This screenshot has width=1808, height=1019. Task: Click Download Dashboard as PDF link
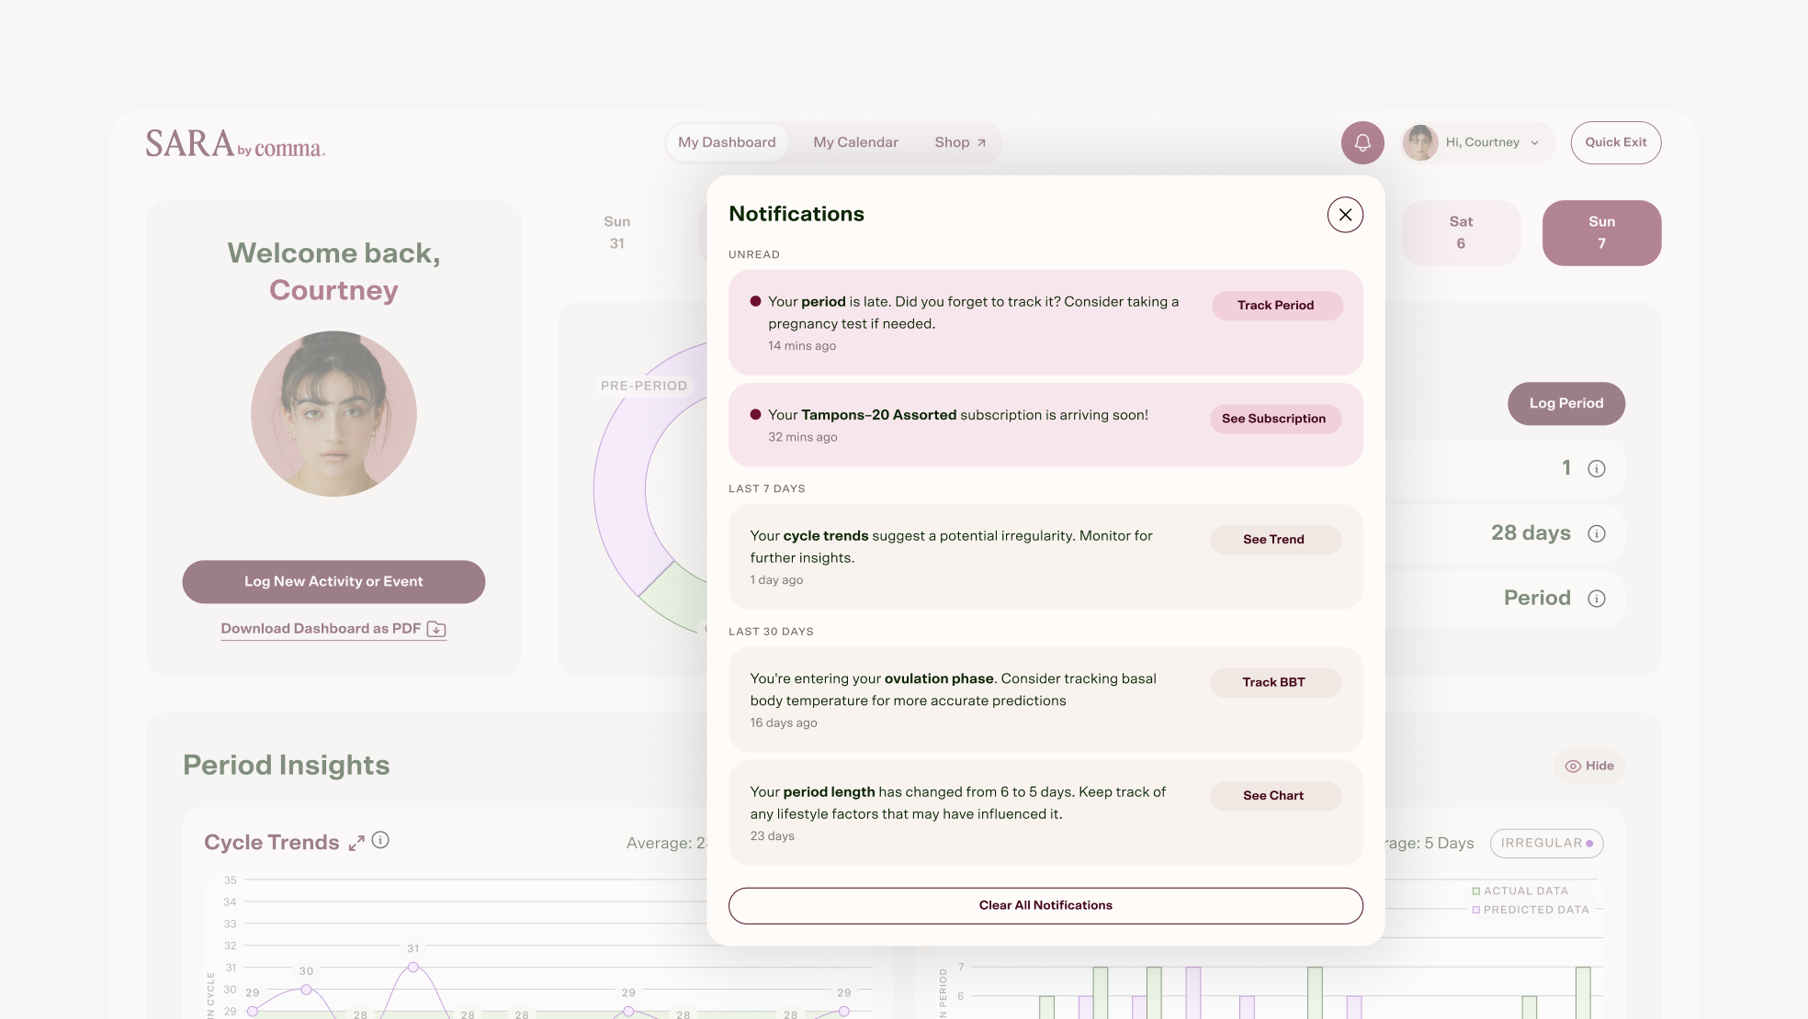[333, 629]
